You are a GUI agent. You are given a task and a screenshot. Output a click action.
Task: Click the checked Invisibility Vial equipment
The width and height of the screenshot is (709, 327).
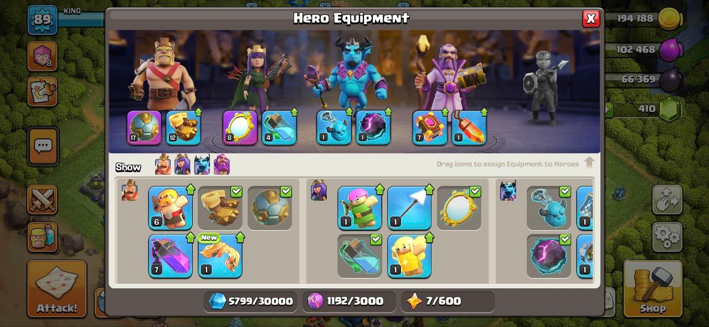[359, 256]
